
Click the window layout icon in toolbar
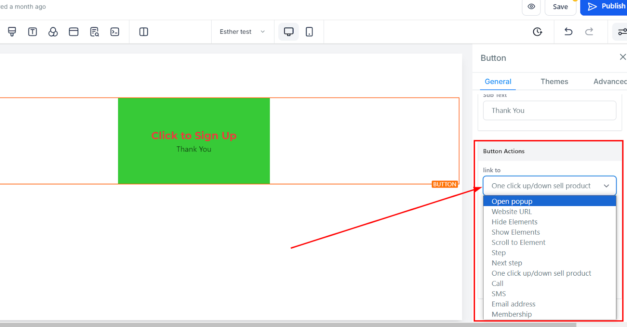(x=74, y=32)
